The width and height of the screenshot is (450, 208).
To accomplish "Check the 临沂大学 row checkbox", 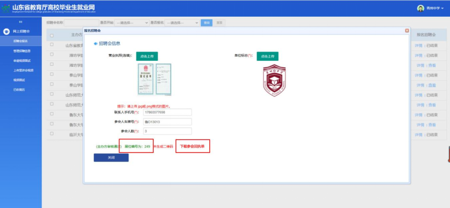I will click(51, 134).
